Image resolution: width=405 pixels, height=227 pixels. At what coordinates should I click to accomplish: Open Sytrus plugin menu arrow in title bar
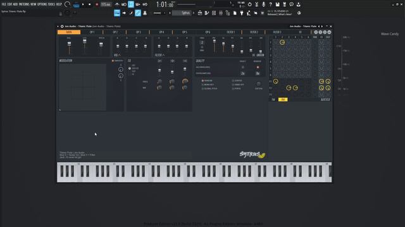pos(58,26)
